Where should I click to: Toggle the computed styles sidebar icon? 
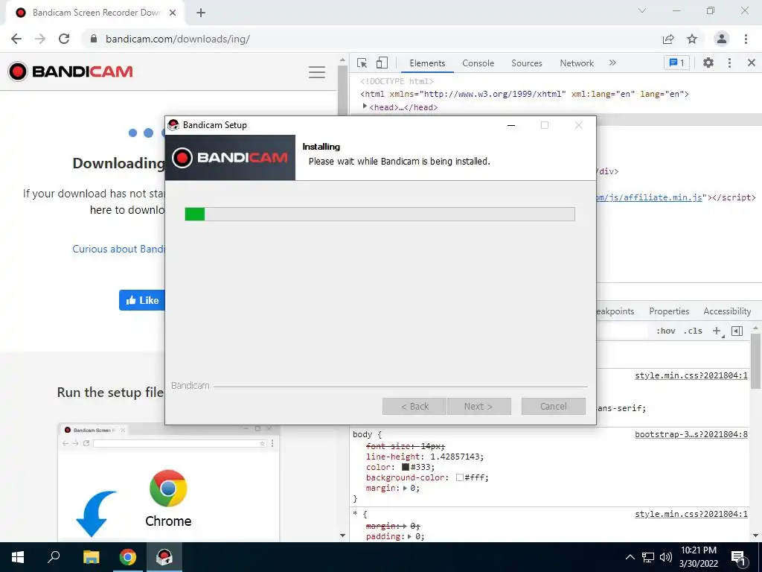tap(737, 331)
